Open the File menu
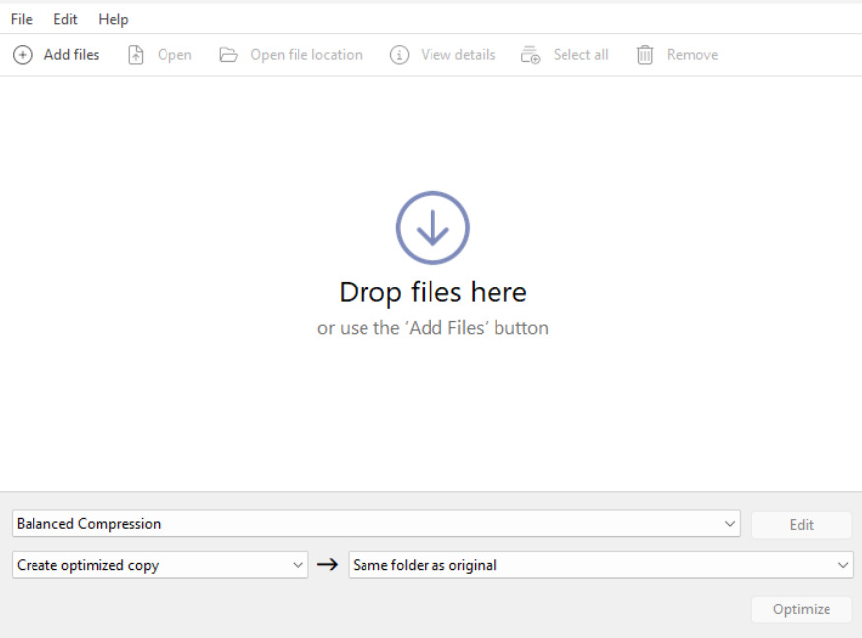862x638 pixels. pos(22,19)
